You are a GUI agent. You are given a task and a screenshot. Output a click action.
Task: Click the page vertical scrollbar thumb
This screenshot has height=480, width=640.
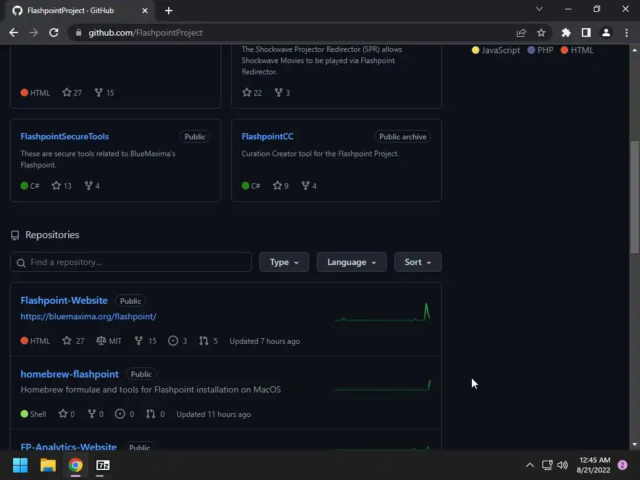point(634,197)
